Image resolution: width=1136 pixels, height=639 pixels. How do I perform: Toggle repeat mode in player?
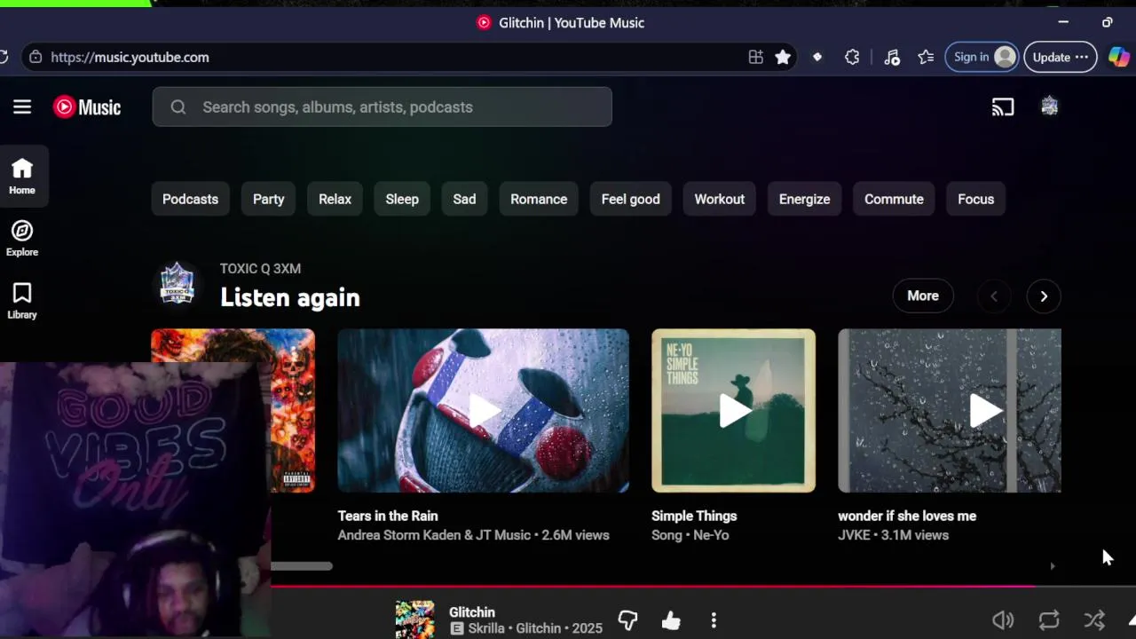pyautogui.click(x=1049, y=620)
